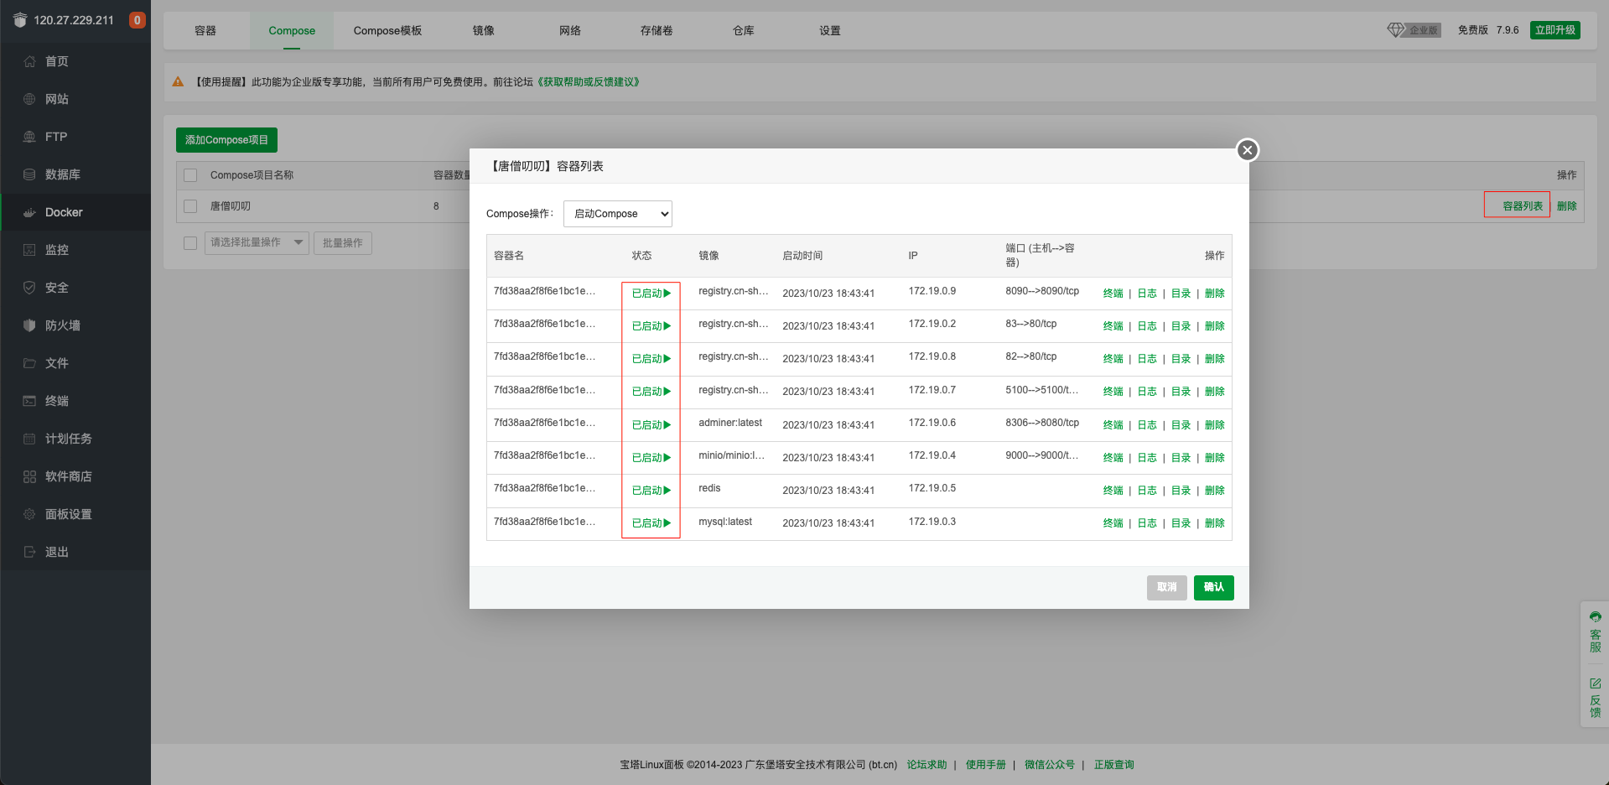Open the Compose操作 dropdown
The height and width of the screenshot is (785, 1609).
[x=617, y=214]
